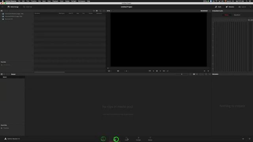
Task: Open the Timeline menu
Action: pos(34,1)
